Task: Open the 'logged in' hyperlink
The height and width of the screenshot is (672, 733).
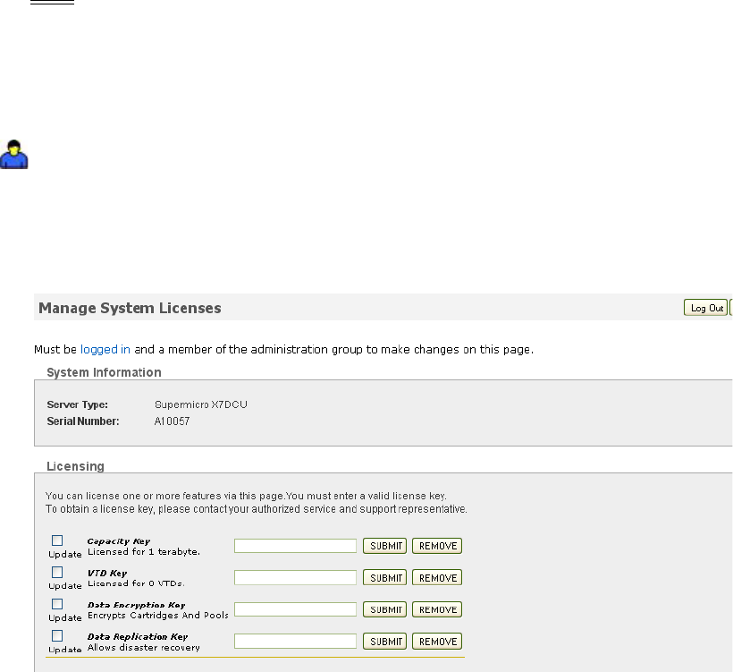Action: [x=105, y=349]
